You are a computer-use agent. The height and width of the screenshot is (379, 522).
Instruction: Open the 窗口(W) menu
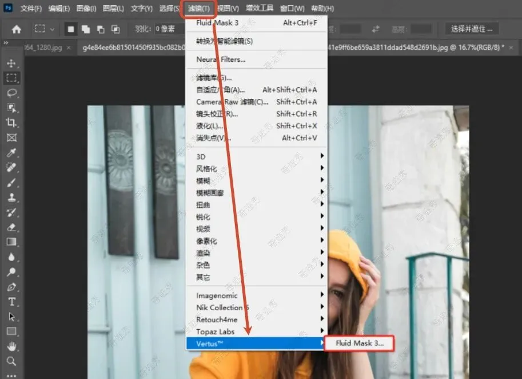point(292,9)
